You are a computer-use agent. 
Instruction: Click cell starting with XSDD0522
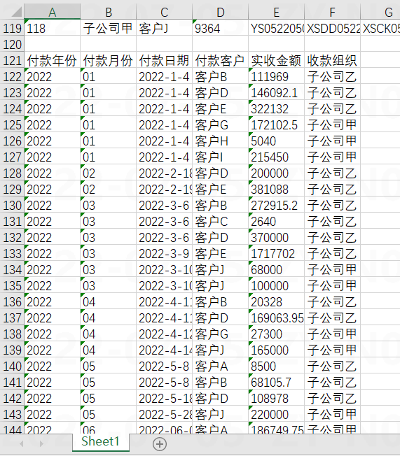[x=332, y=28]
